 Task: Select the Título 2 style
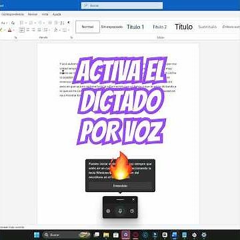159,27
